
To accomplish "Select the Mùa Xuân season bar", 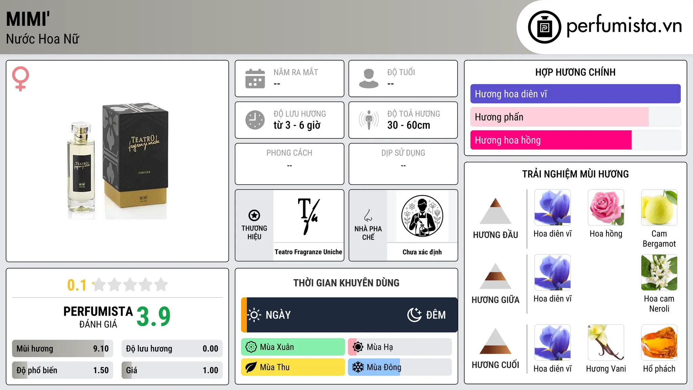I will [x=293, y=347].
